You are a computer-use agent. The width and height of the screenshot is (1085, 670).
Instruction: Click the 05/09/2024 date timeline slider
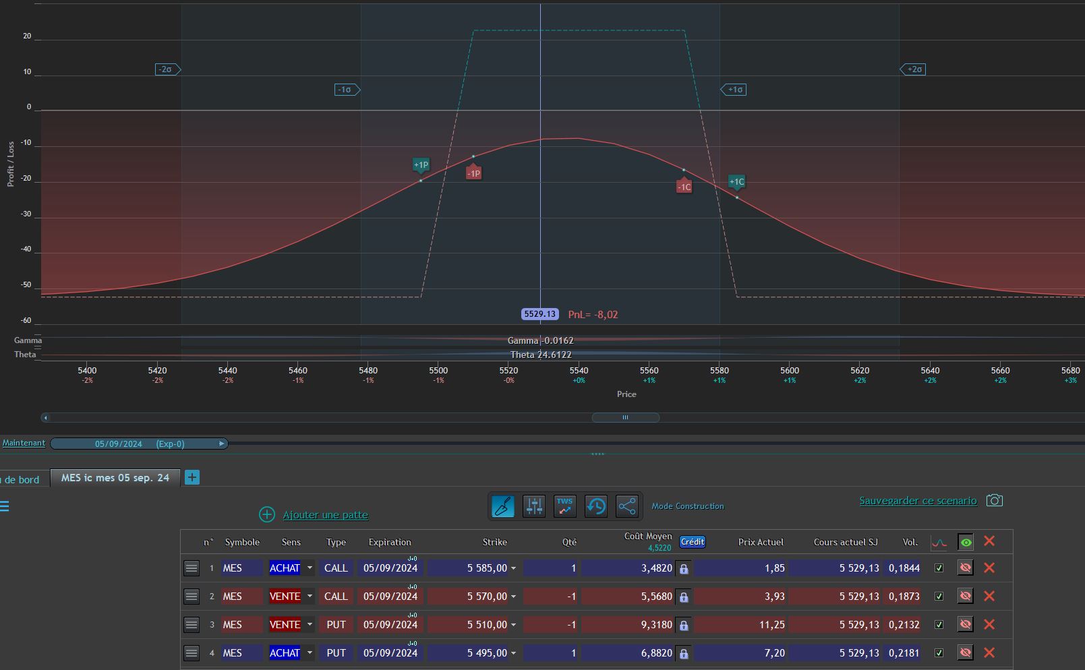tap(140, 444)
